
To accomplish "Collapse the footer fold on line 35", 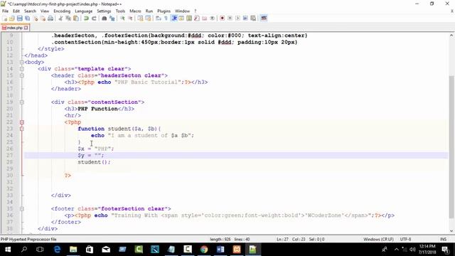I will [x=22, y=208].
